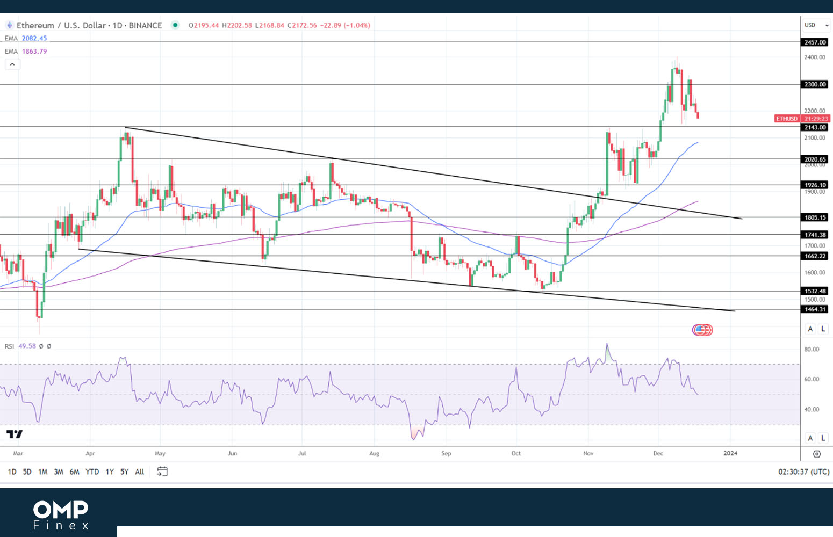Switch to 3M time range
833x537 pixels.
pyautogui.click(x=59, y=471)
